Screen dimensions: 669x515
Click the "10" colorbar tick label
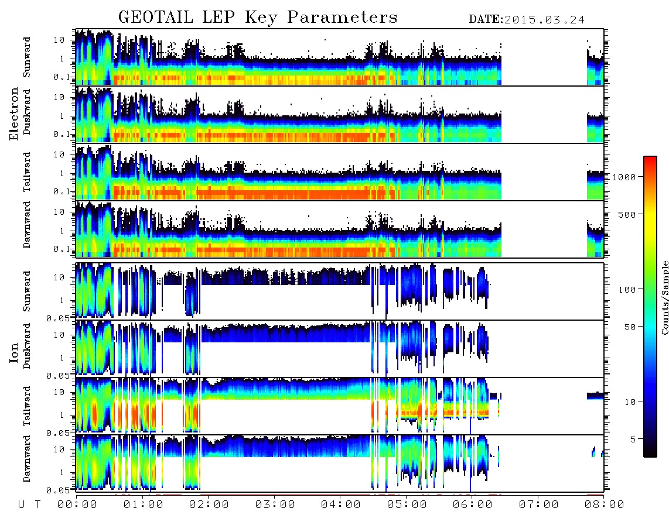(630, 401)
